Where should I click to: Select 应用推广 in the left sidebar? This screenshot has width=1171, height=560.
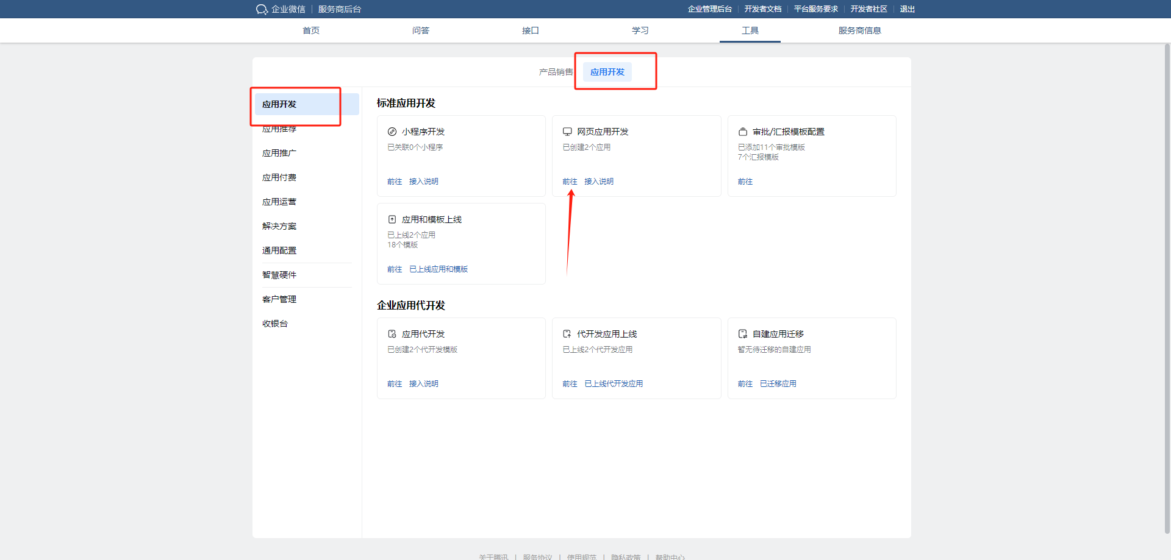coord(279,153)
